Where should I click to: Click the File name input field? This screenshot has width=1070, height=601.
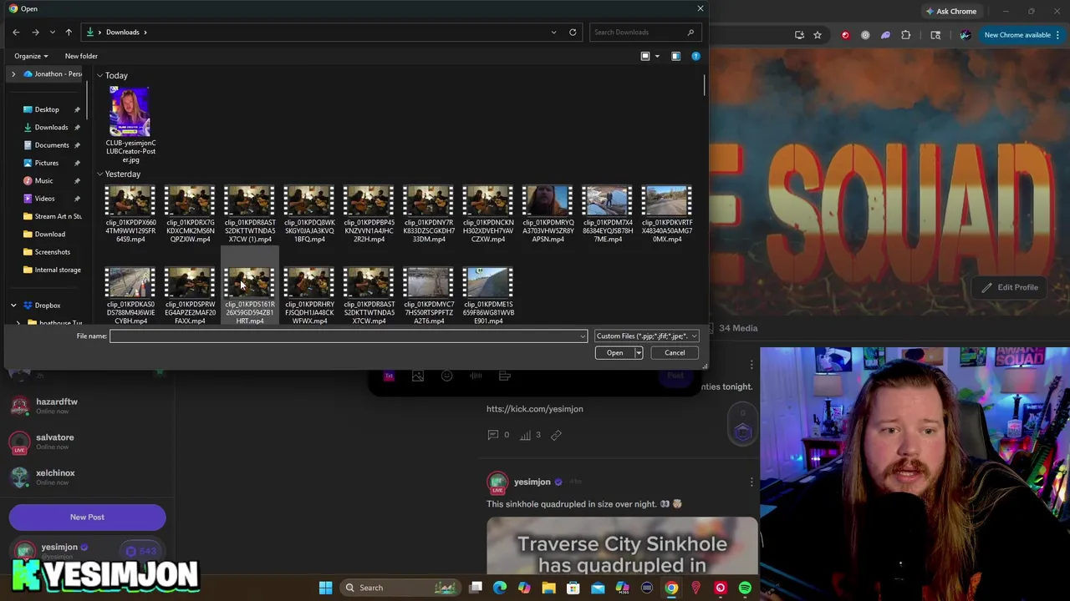coord(344,336)
